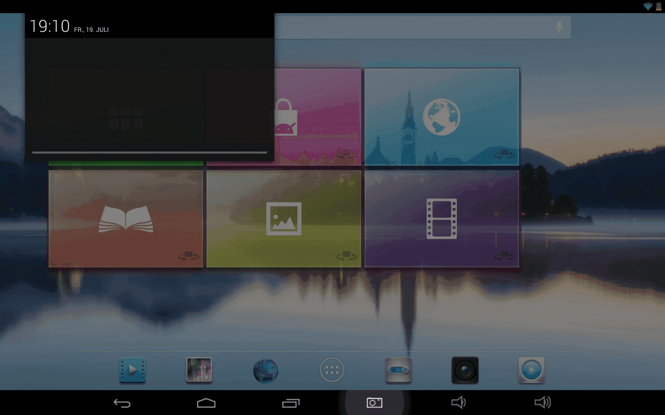665x415 pixels.
Task: Tap the date FR., 19. JULI
Action: pos(91,30)
